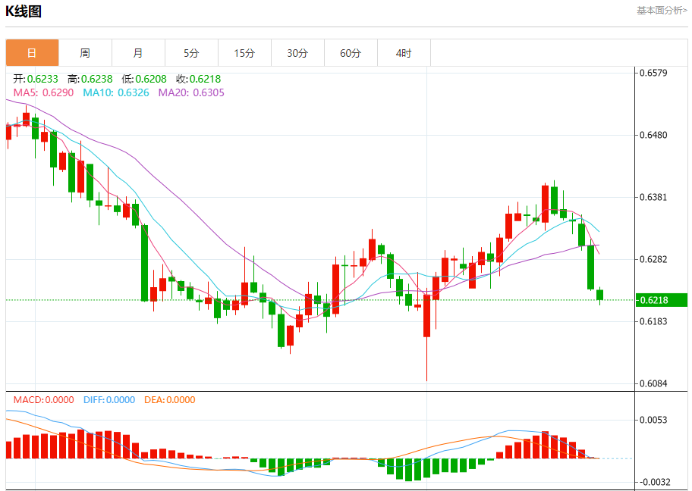Click the 0.6381 price axis label
Image resolution: width=692 pixels, height=491 pixels.
pos(653,197)
